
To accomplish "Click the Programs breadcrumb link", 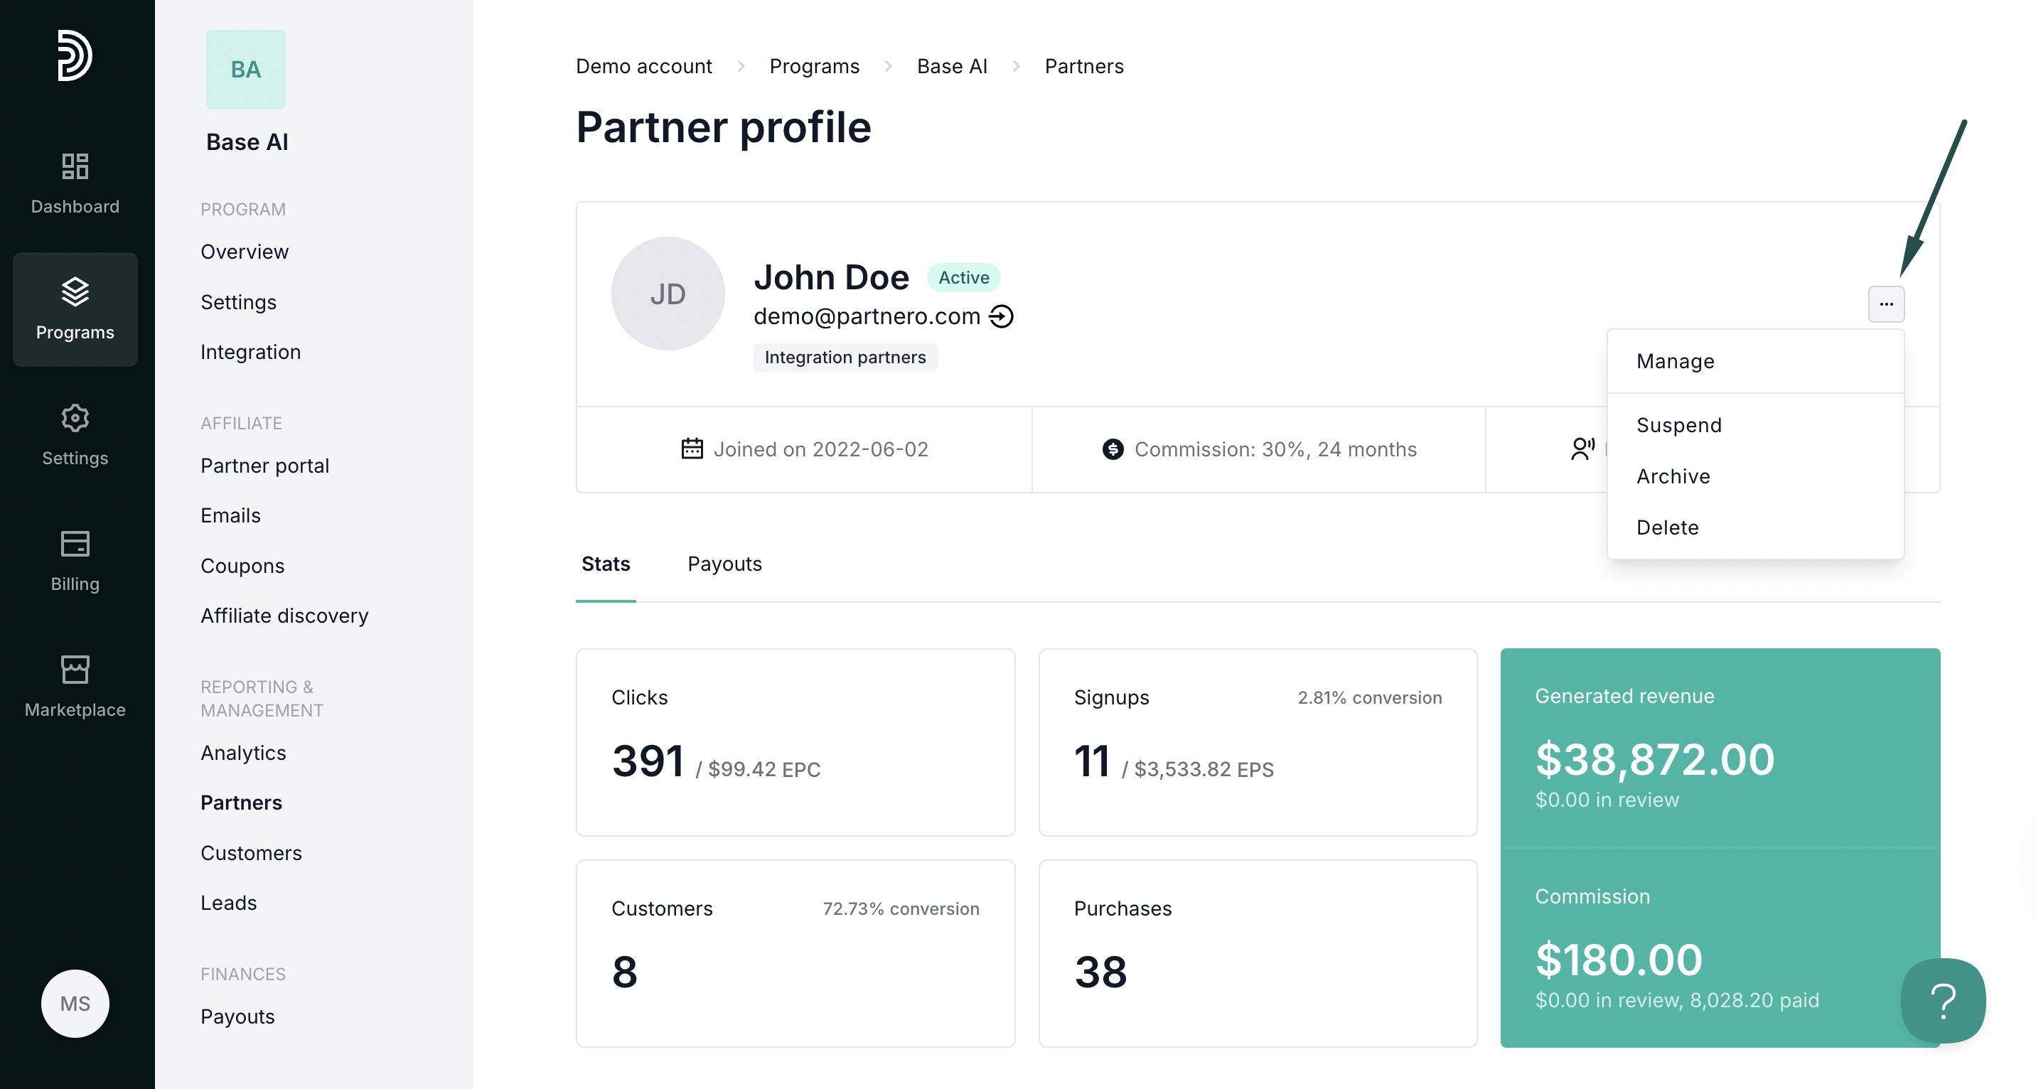I will click(x=813, y=66).
